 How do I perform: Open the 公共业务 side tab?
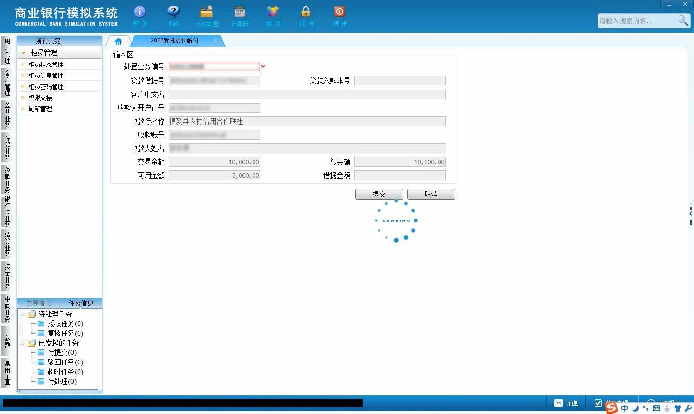[7, 115]
